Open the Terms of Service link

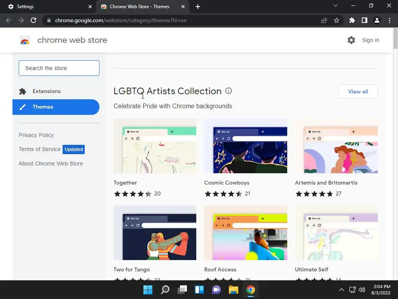tap(40, 149)
